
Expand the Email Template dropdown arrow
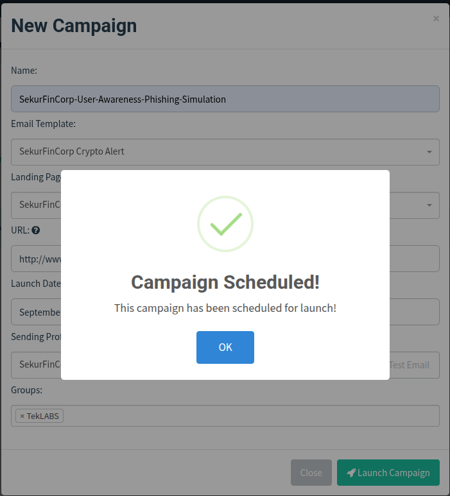[x=429, y=152]
